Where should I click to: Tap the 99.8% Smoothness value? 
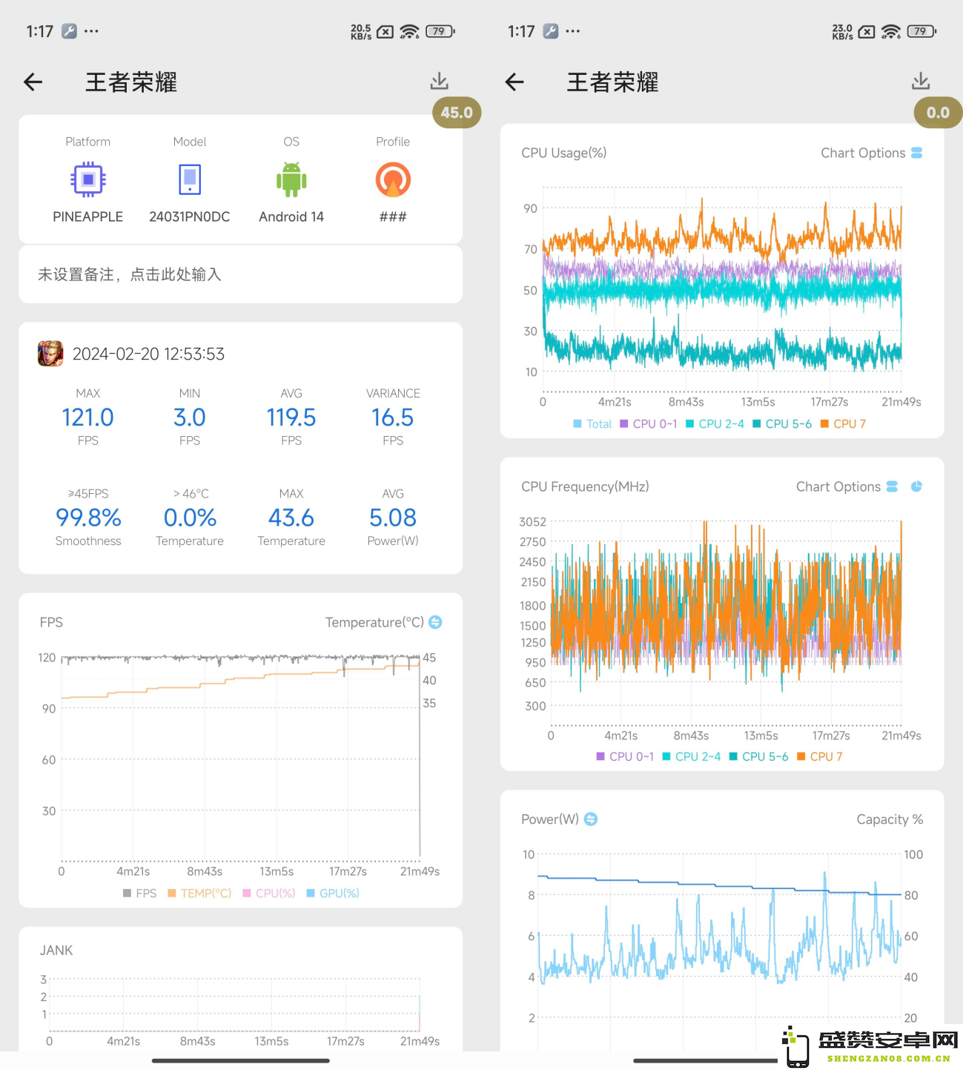88,518
